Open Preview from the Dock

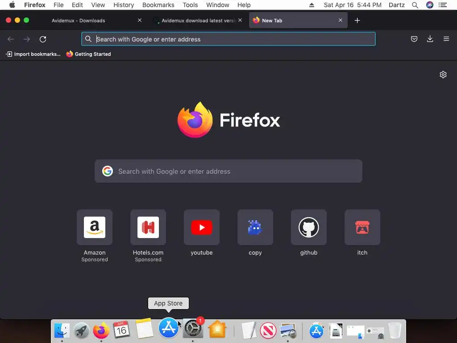point(288,331)
